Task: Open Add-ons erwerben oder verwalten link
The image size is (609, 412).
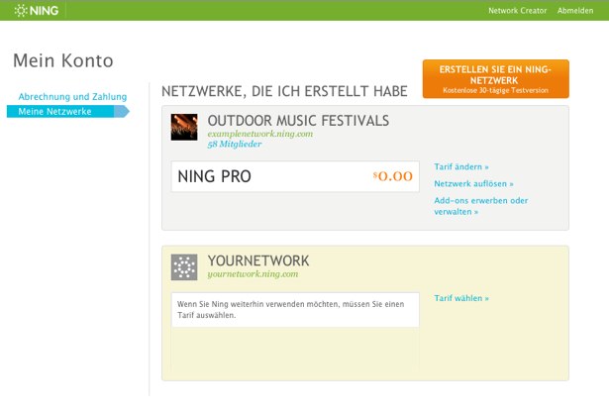Action: pos(481,206)
